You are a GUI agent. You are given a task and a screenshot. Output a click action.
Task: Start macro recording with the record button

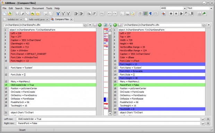tap(171, 14)
